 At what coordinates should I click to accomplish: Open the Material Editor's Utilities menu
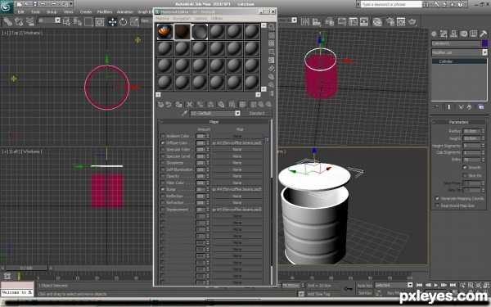click(216, 19)
